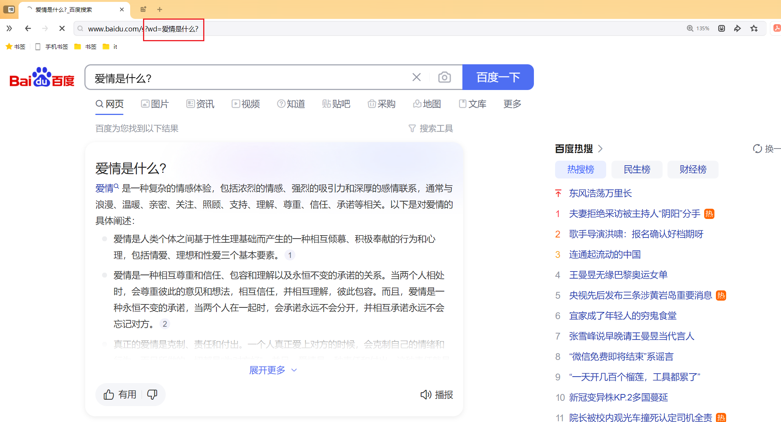Click the top-left browser menu icon
This screenshot has height=422, width=781.
pos(9,9)
